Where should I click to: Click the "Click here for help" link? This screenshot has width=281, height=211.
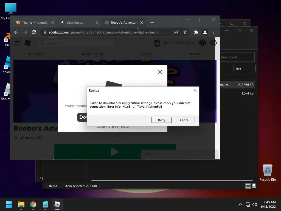pos(113,127)
